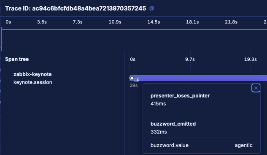The width and height of the screenshot is (267, 155).
Task: Click the 29s span duration label
Action: [134, 85]
